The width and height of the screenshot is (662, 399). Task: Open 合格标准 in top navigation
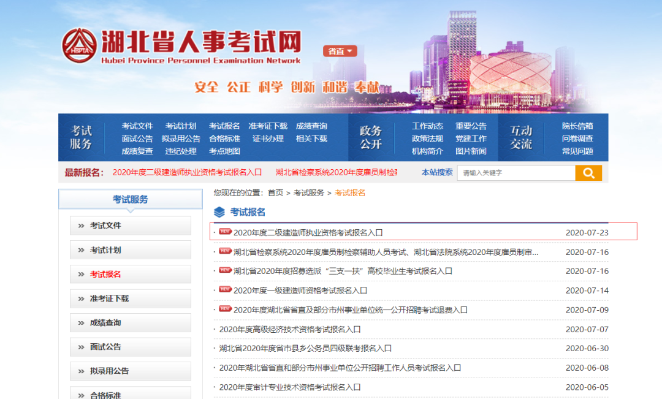coord(224,139)
